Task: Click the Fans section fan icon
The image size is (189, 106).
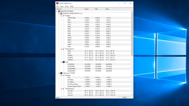Action: (x=64, y=62)
